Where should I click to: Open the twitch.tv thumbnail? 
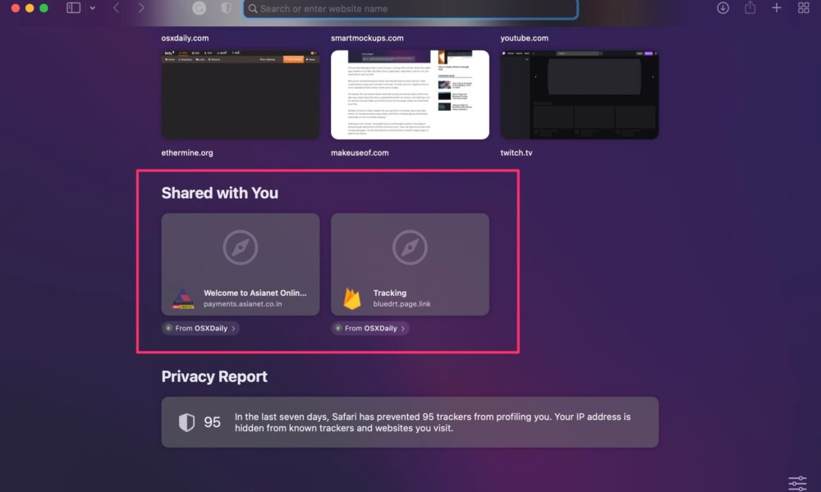pyautogui.click(x=580, y=94)
